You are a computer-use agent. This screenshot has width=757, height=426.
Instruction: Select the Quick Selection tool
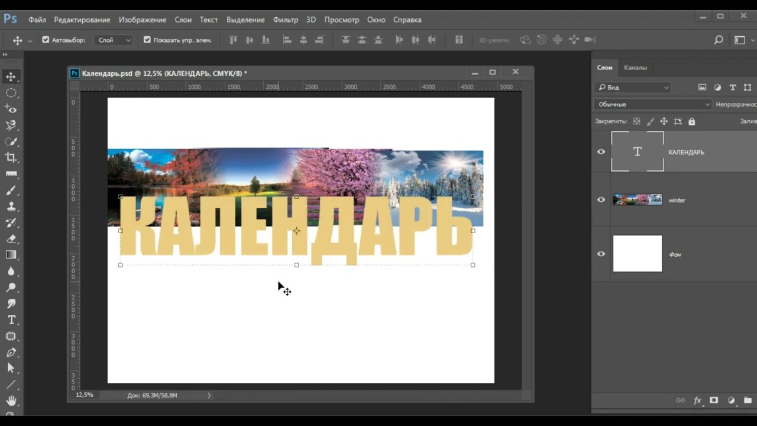coord(11,141)
